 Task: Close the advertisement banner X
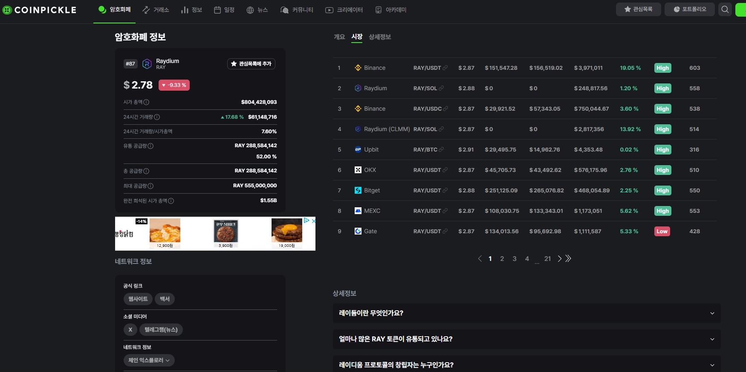click(x=313, y=220)
